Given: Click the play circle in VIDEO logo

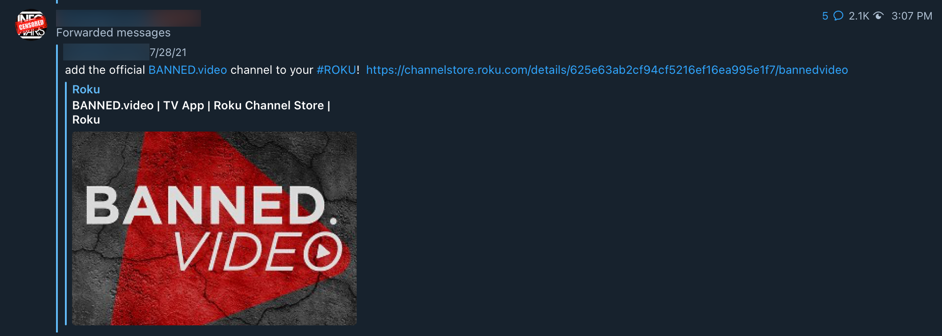Looking at the screenshot, I should click(x=323, y=251).
